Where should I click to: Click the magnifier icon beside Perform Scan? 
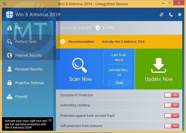[10, 42]
